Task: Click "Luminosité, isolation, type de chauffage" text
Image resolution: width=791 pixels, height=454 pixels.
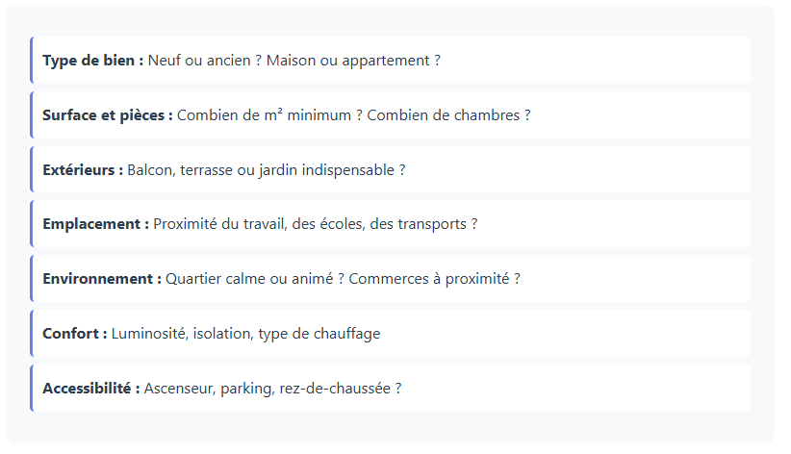Action: coord(245,334)
